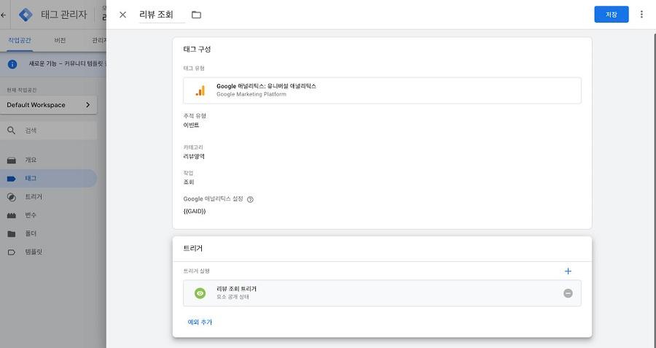Expand the Default Workspace selector
Screen dimensions: 656x348
[49, 105]
